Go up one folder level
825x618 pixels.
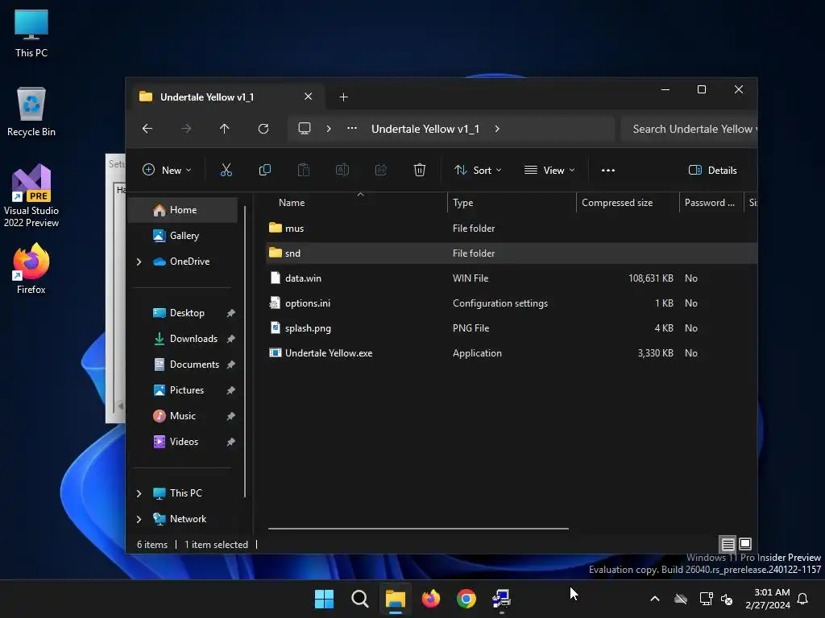[225, 129]
